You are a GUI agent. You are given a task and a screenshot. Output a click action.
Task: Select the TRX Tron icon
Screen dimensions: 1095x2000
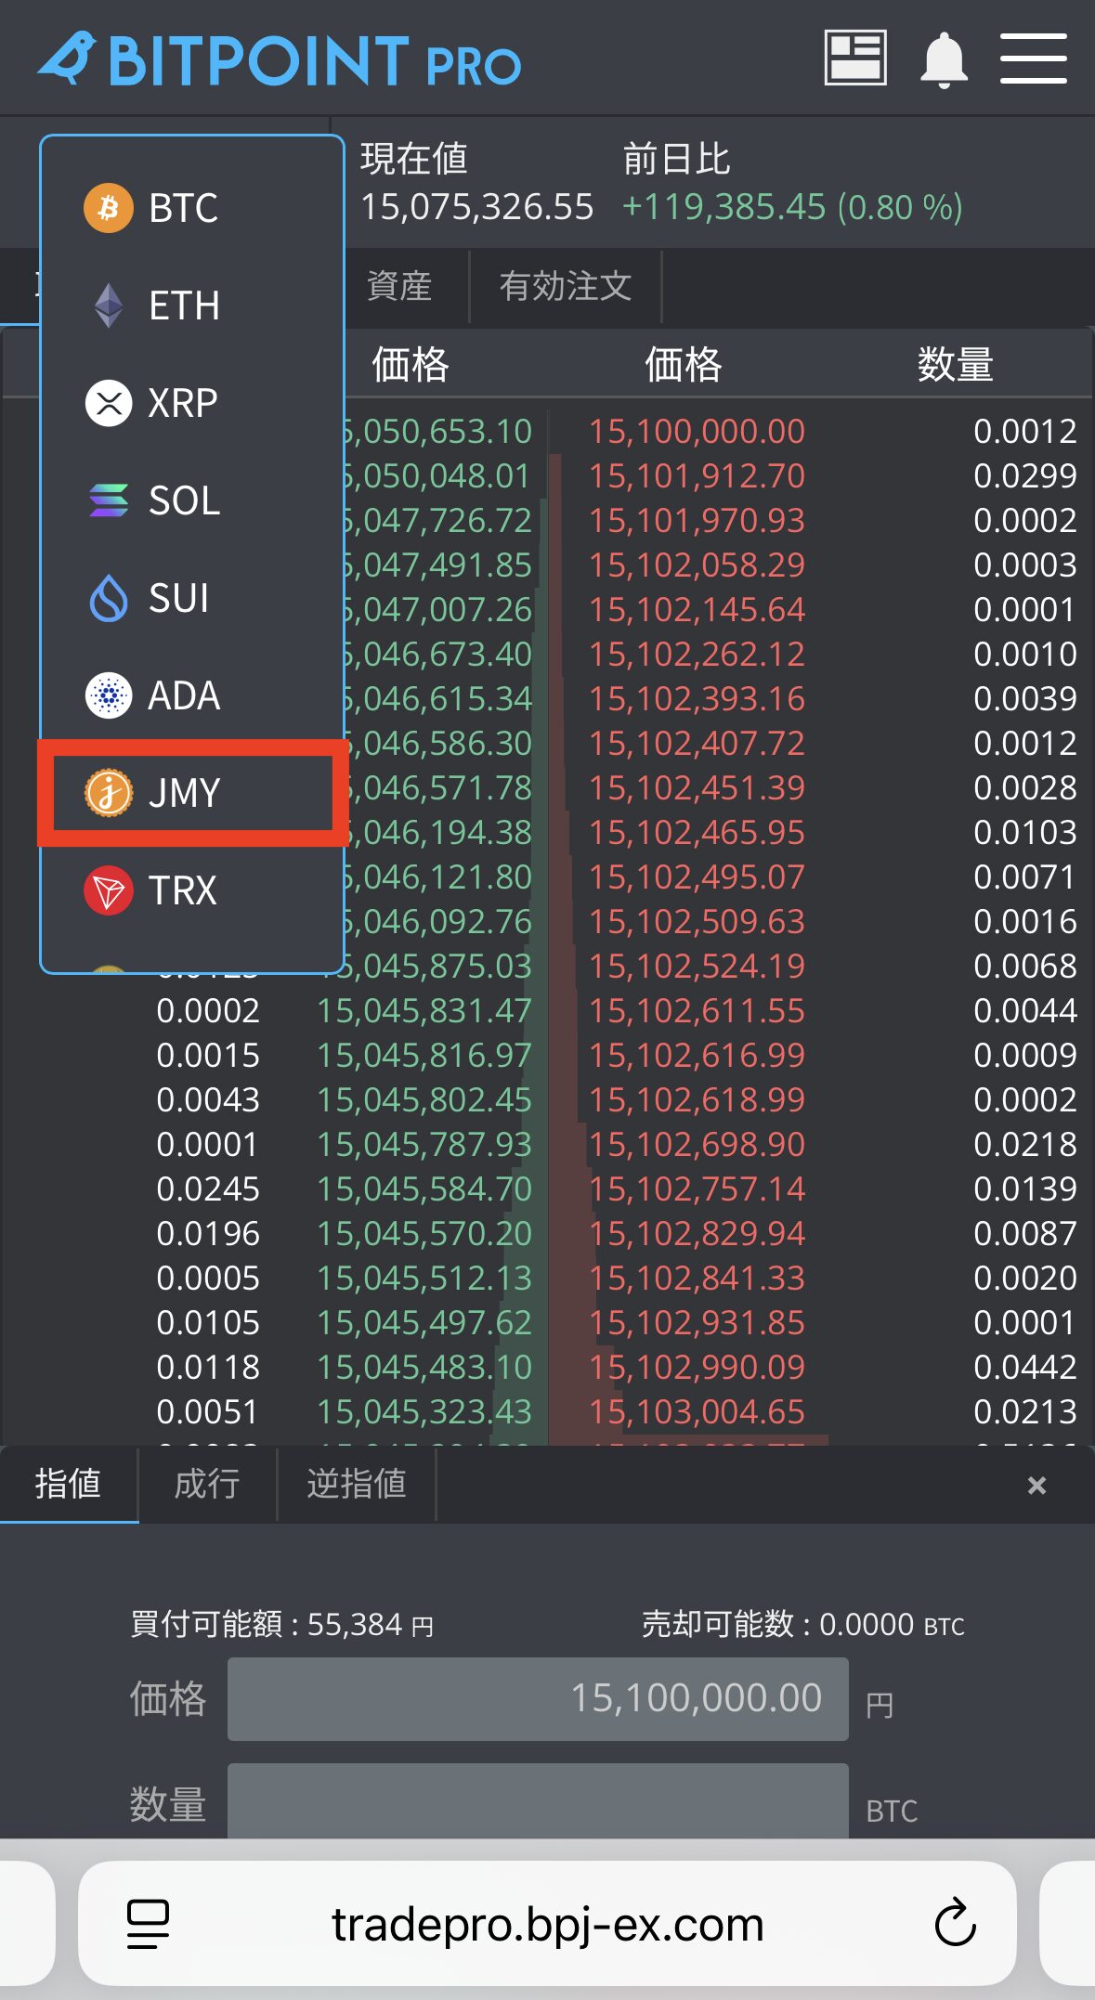click(109, 890)
